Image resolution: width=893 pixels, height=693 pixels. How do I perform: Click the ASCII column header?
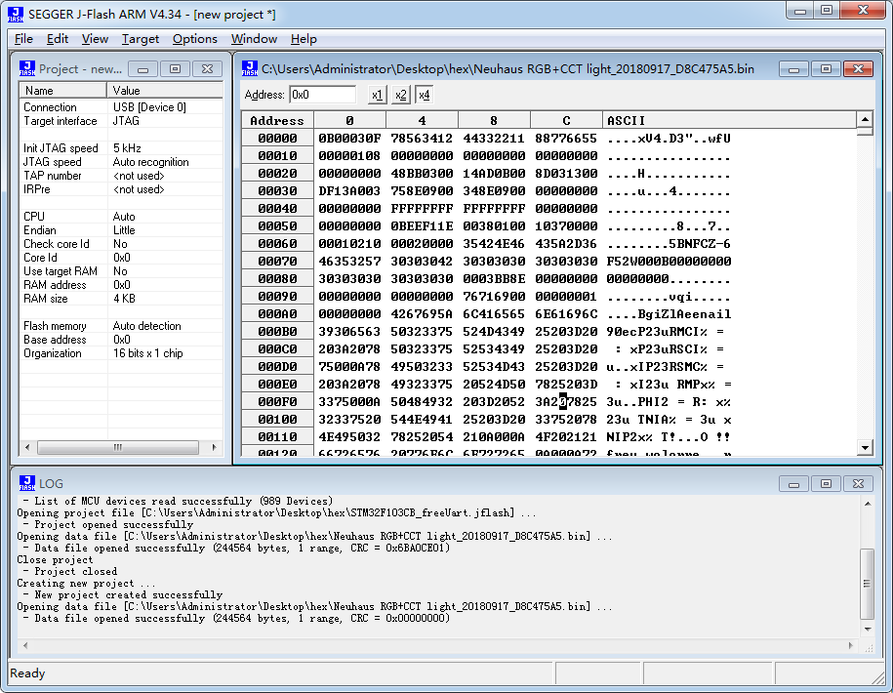729,121
